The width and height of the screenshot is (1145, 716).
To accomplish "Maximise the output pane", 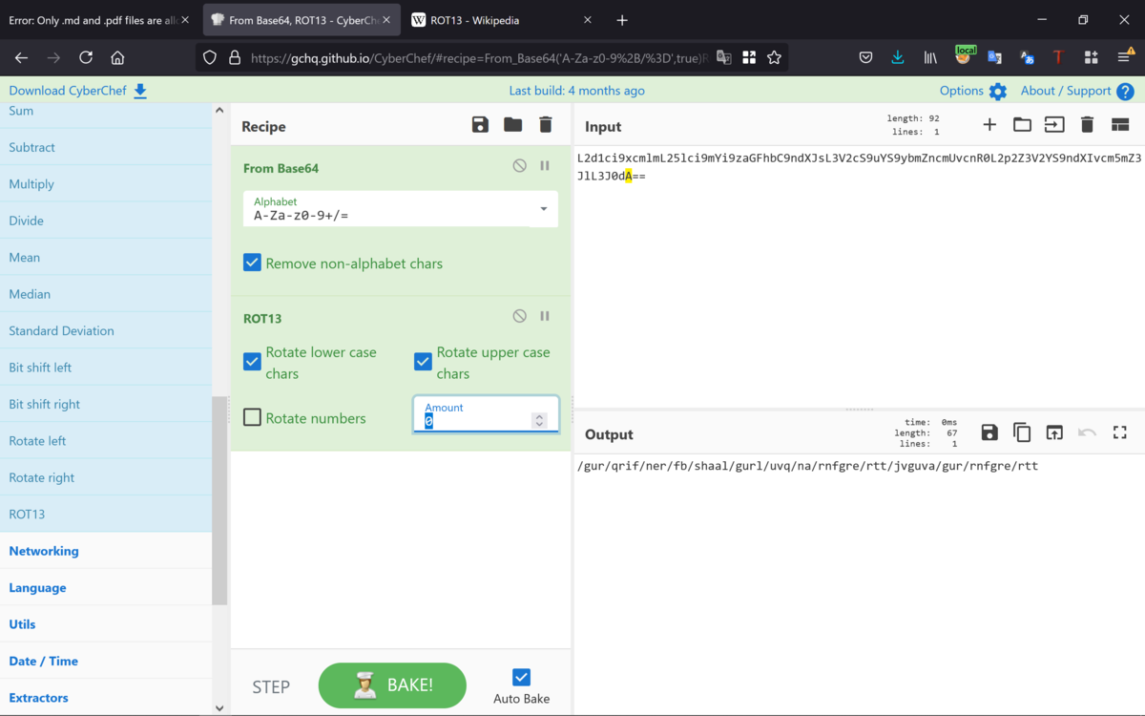I will click(1120, 432).
